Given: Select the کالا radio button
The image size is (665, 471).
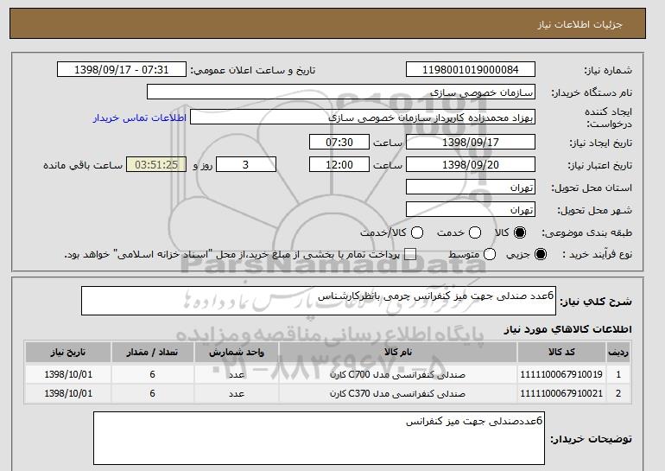Looking at the screenshot, I should pos(520,232).
